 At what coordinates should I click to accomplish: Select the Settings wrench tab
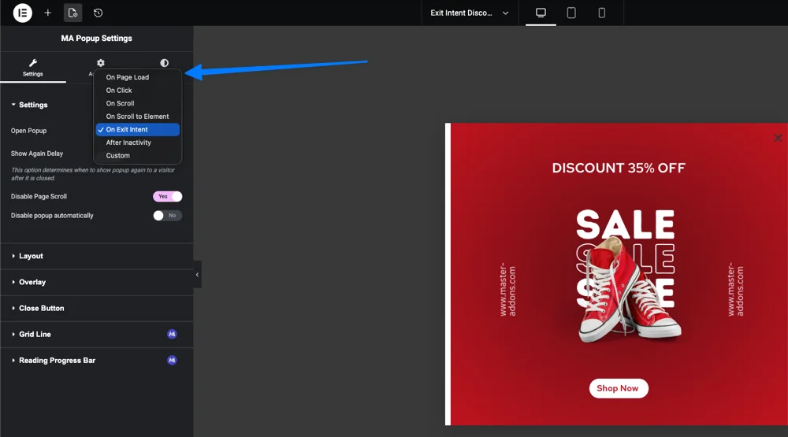[32, 67]
